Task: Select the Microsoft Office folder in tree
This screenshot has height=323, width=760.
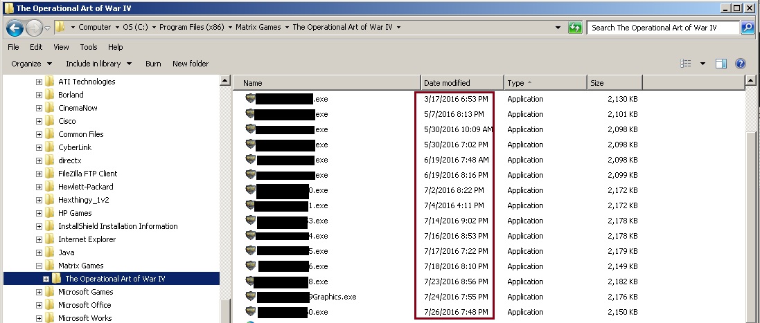Action: click(x=85, y=304)
